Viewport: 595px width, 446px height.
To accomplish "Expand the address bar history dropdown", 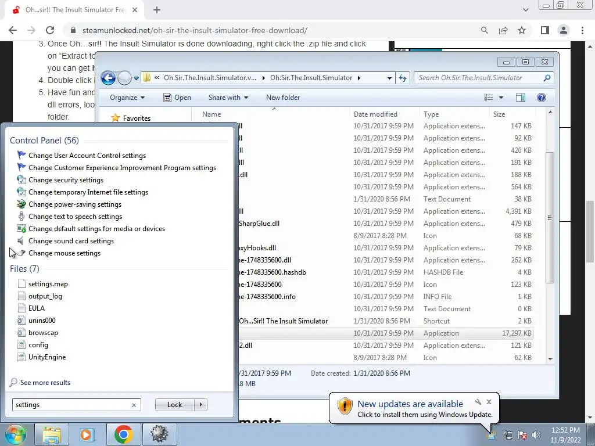I will 389,78.
